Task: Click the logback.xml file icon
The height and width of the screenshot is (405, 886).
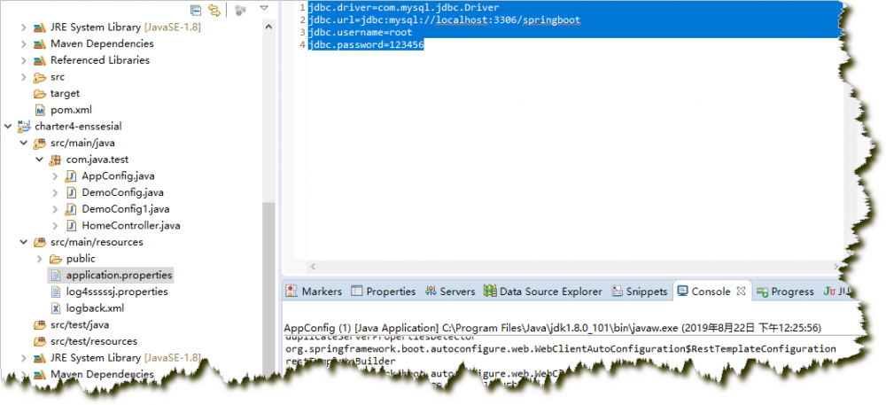Action: [x=55, y=308]
